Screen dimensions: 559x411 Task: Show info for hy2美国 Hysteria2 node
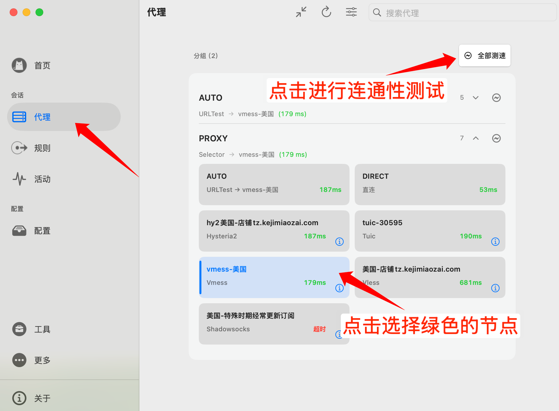point(339,242)
